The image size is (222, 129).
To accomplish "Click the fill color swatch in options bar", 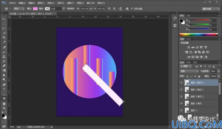I will click(35, 9).
